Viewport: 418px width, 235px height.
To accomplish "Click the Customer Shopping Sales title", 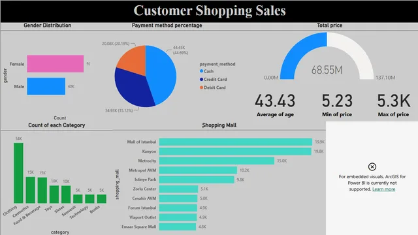I will pyautogui.click(x=210, y=10).
